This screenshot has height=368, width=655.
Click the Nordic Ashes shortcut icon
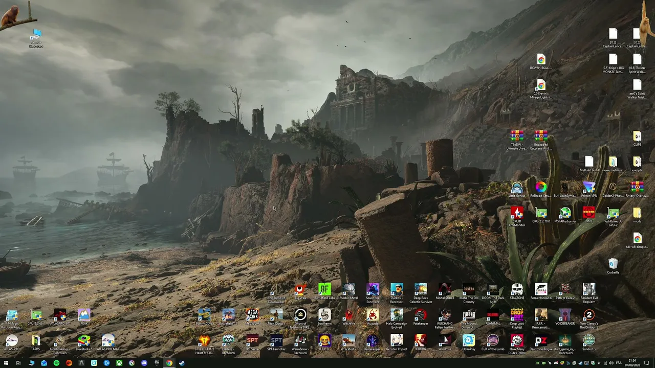coord(60,345)
